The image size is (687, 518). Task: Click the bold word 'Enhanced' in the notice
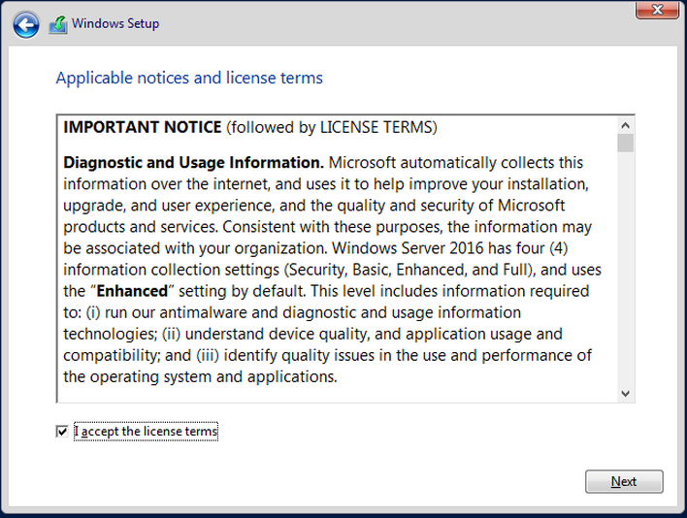pos(132,291)
